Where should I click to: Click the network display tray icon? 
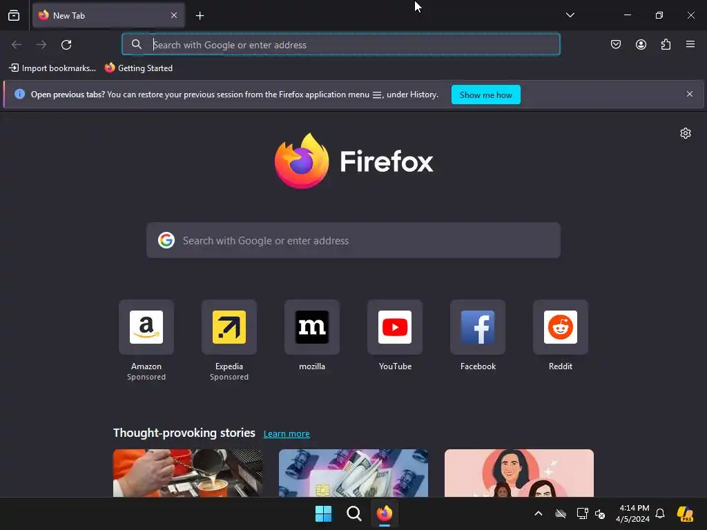tap(582, 513)
